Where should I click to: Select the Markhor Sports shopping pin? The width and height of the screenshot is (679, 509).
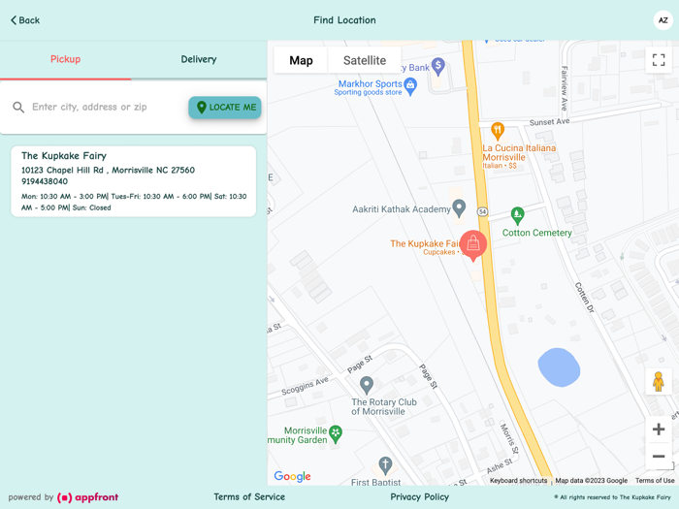pos(410,86)
